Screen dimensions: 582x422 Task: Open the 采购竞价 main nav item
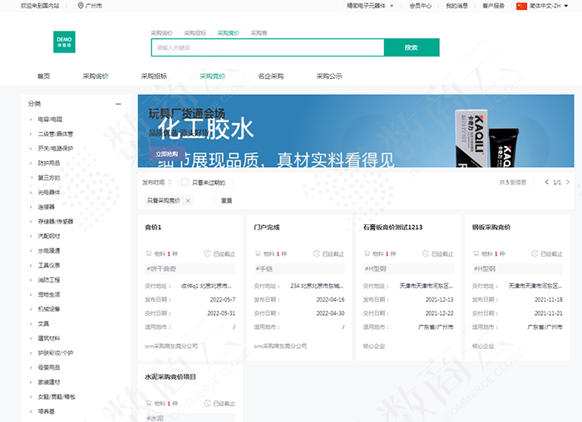click(x=212, y=76)
